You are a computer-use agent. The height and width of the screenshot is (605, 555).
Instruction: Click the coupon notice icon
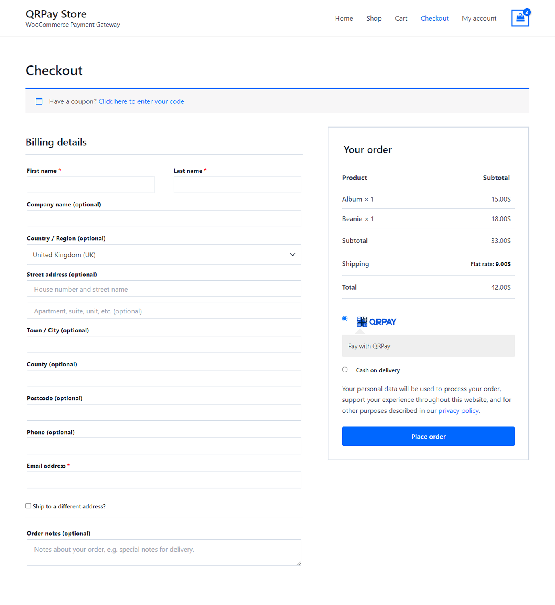(39, 101)
